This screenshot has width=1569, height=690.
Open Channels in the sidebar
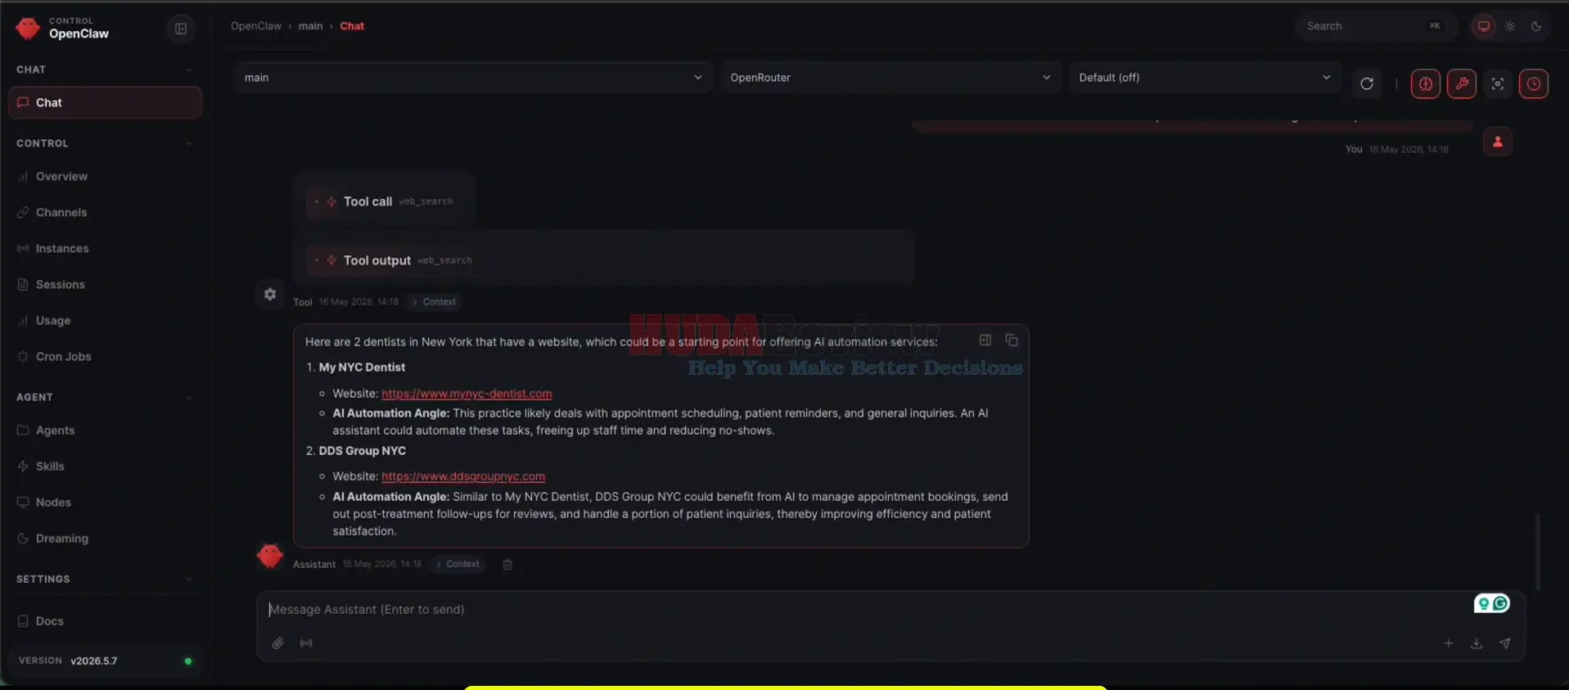(x=105, y=212)
